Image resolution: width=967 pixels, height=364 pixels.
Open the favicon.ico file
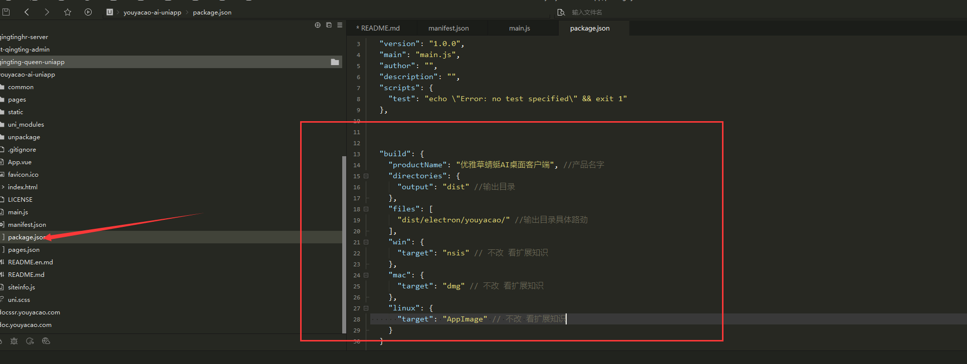coord(23,175)
